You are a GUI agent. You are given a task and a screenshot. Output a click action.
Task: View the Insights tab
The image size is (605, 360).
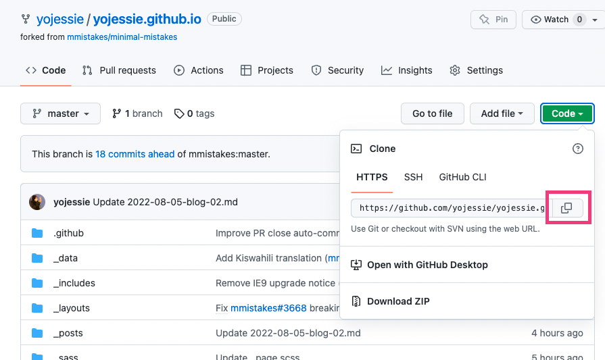tap(407, 70)
